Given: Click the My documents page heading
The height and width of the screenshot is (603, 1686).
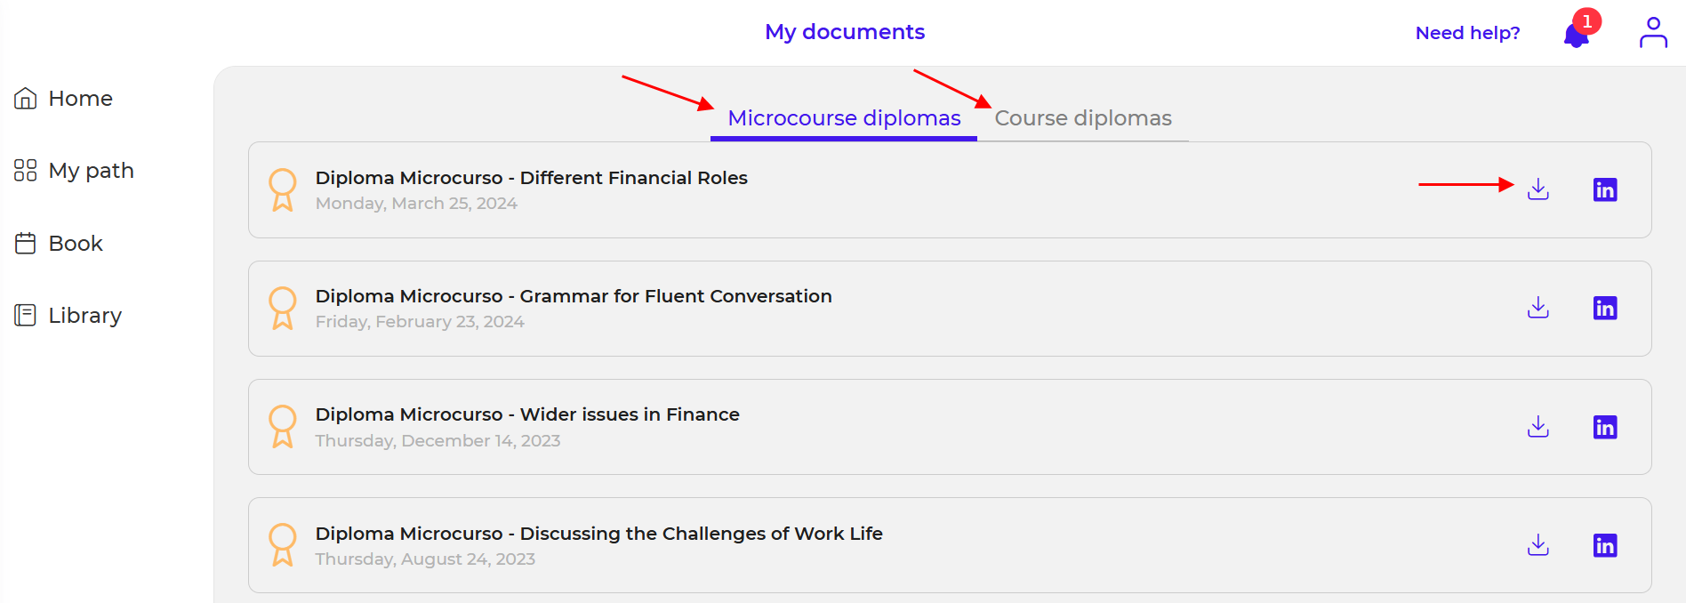Looking at the screenshot, I should pos(844,32).
